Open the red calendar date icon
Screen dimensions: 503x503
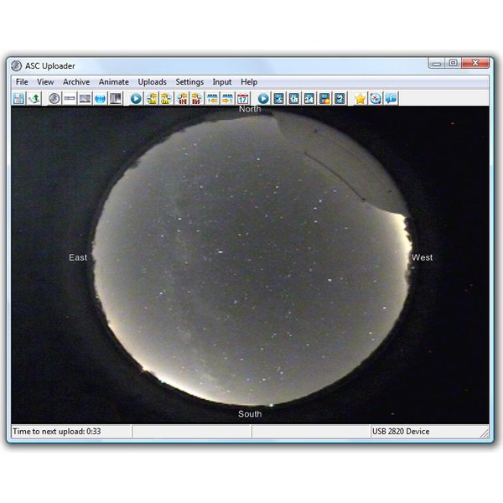242,99
